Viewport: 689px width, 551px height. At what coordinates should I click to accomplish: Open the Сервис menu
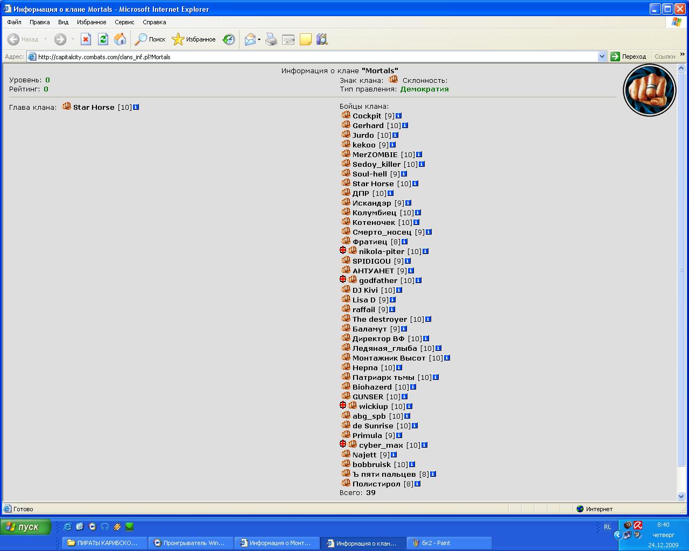(124, 22)
